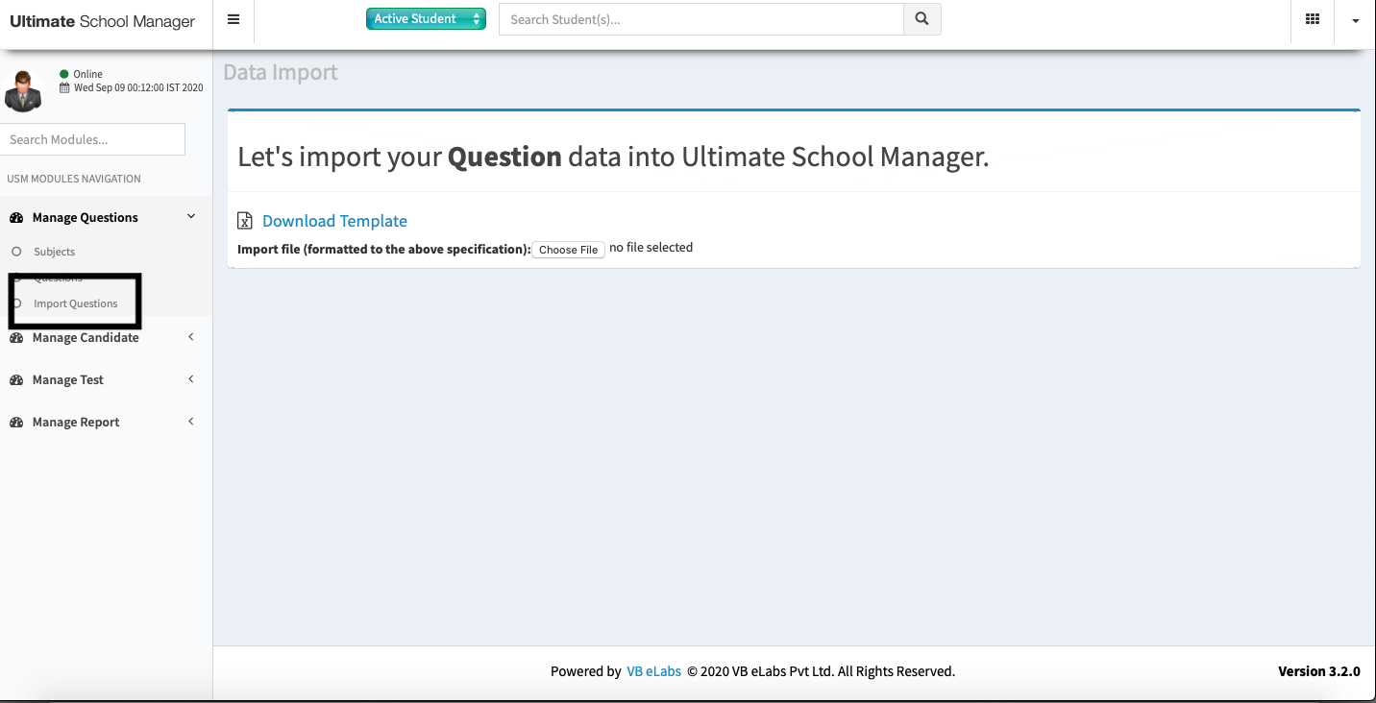Toggle sidebar with hamburger menu icon
Image resolution: width=1376 pixels, height=703 pixels.
[x=233, y=19]
